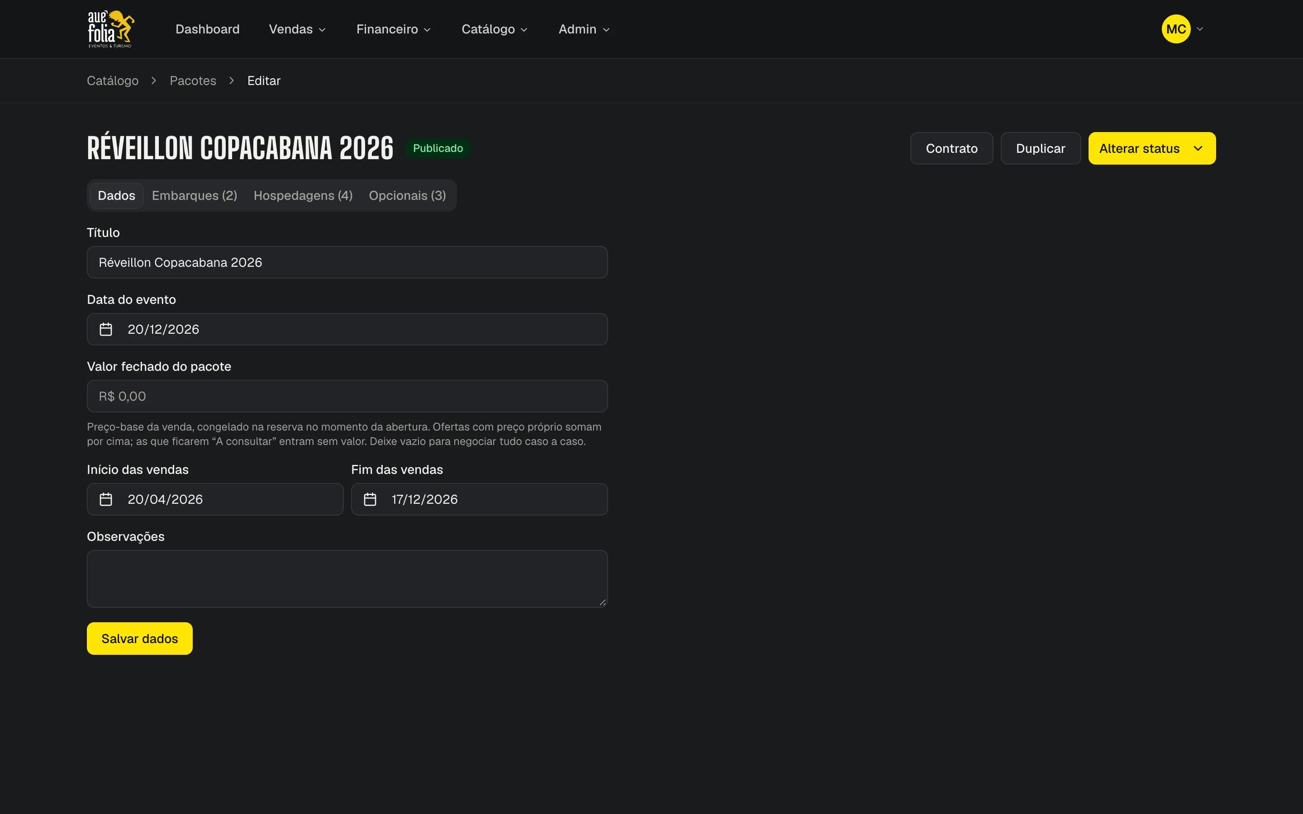Image resolution: width=1303 pixels, height=814 pixels.
Task: Expand the user menu chevron beside MC
Action: click(x=1200, y=29)
